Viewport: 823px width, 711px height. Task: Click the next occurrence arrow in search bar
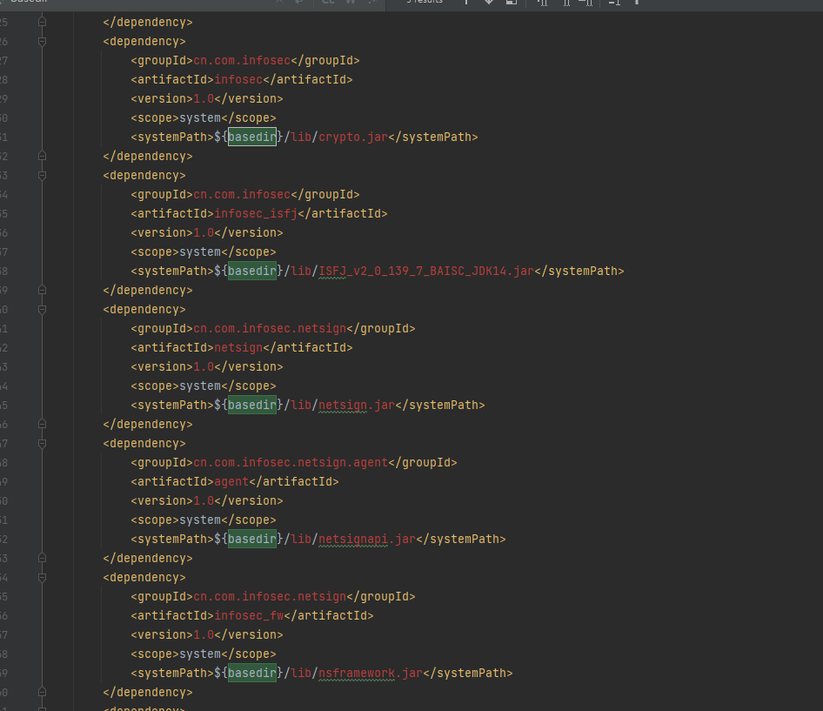(488, 3)
